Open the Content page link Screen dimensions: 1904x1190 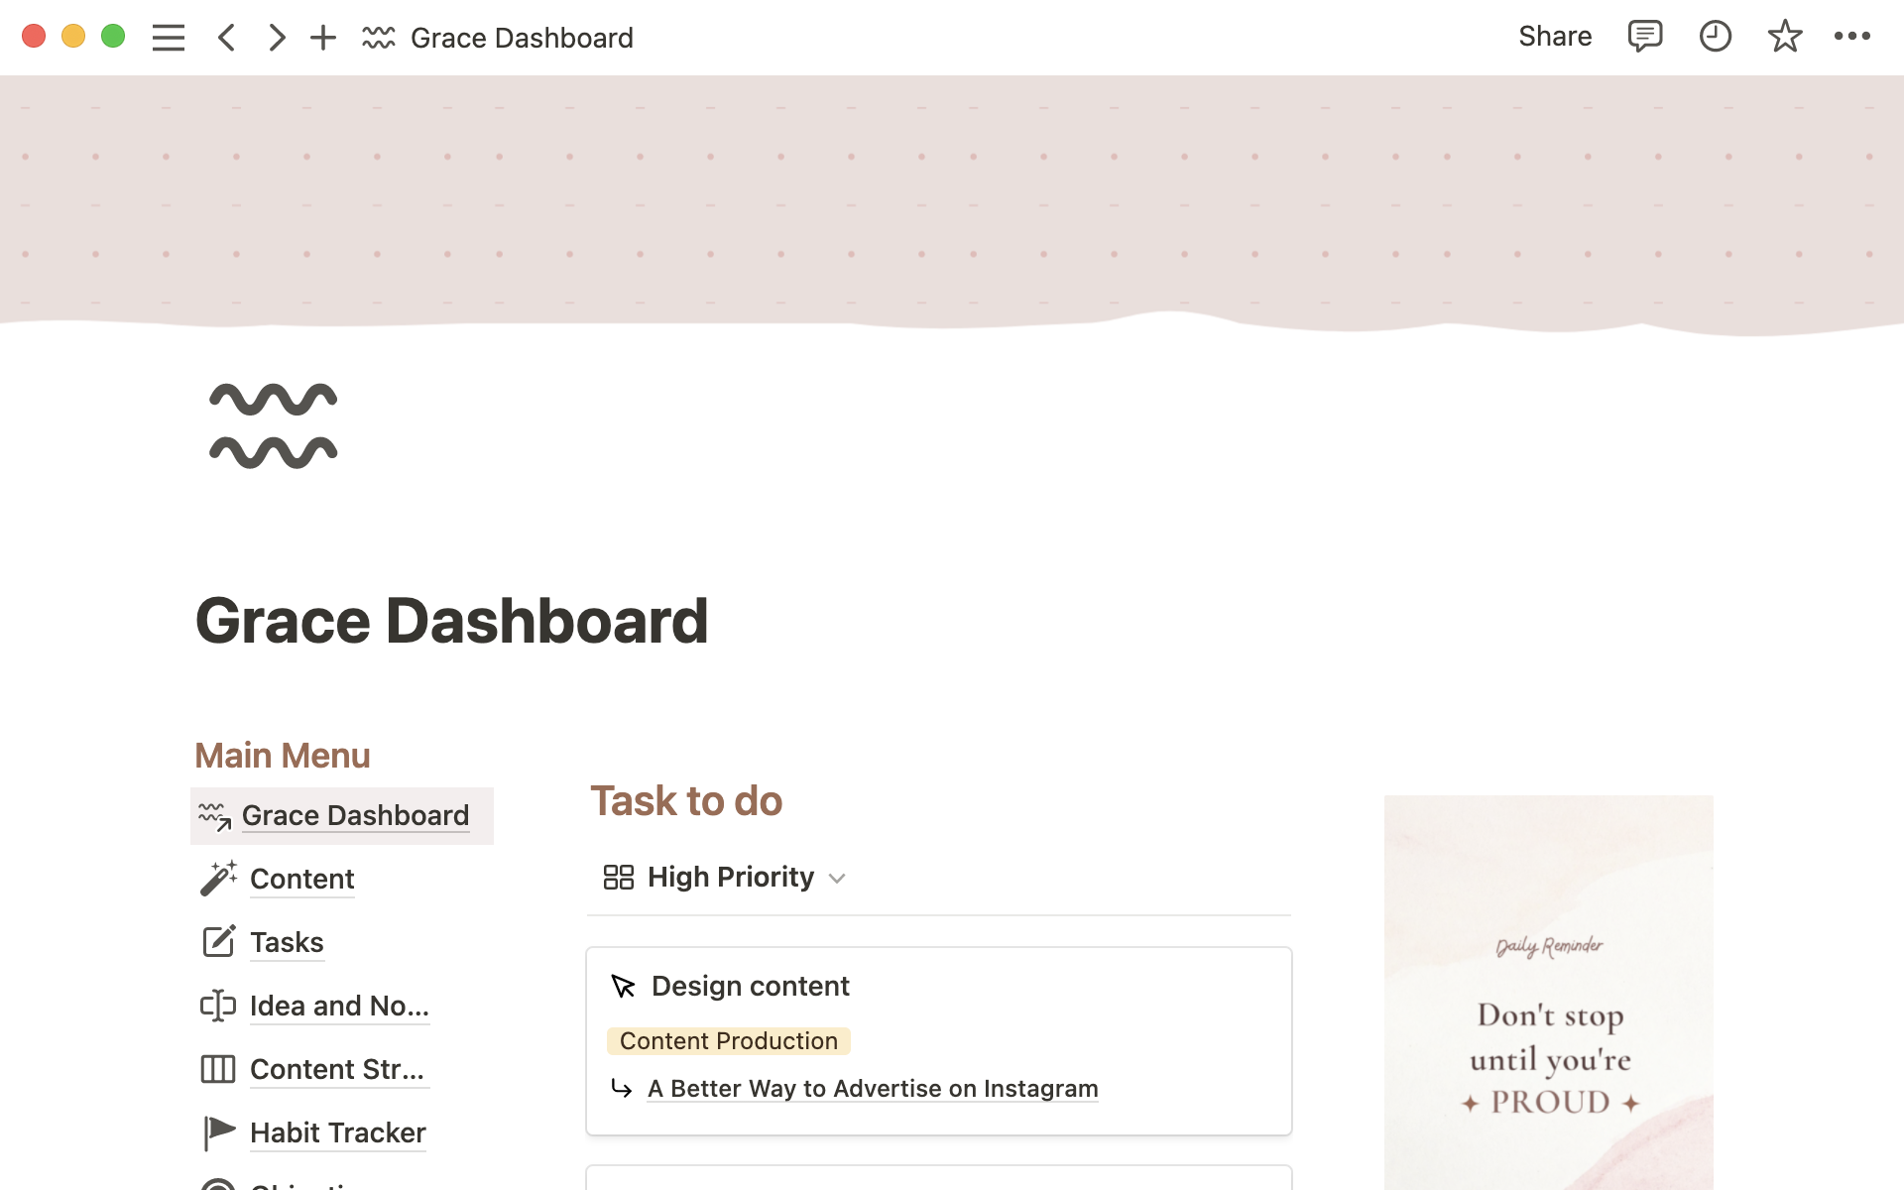click(301, 879)
